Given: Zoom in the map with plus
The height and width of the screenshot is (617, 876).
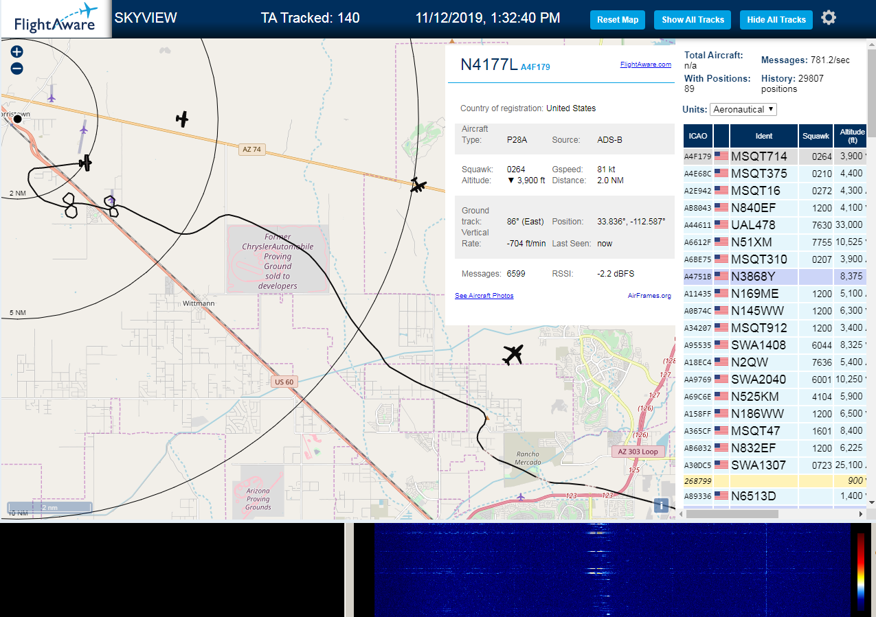Looking at the screenshot, I should tap(17, 51).
